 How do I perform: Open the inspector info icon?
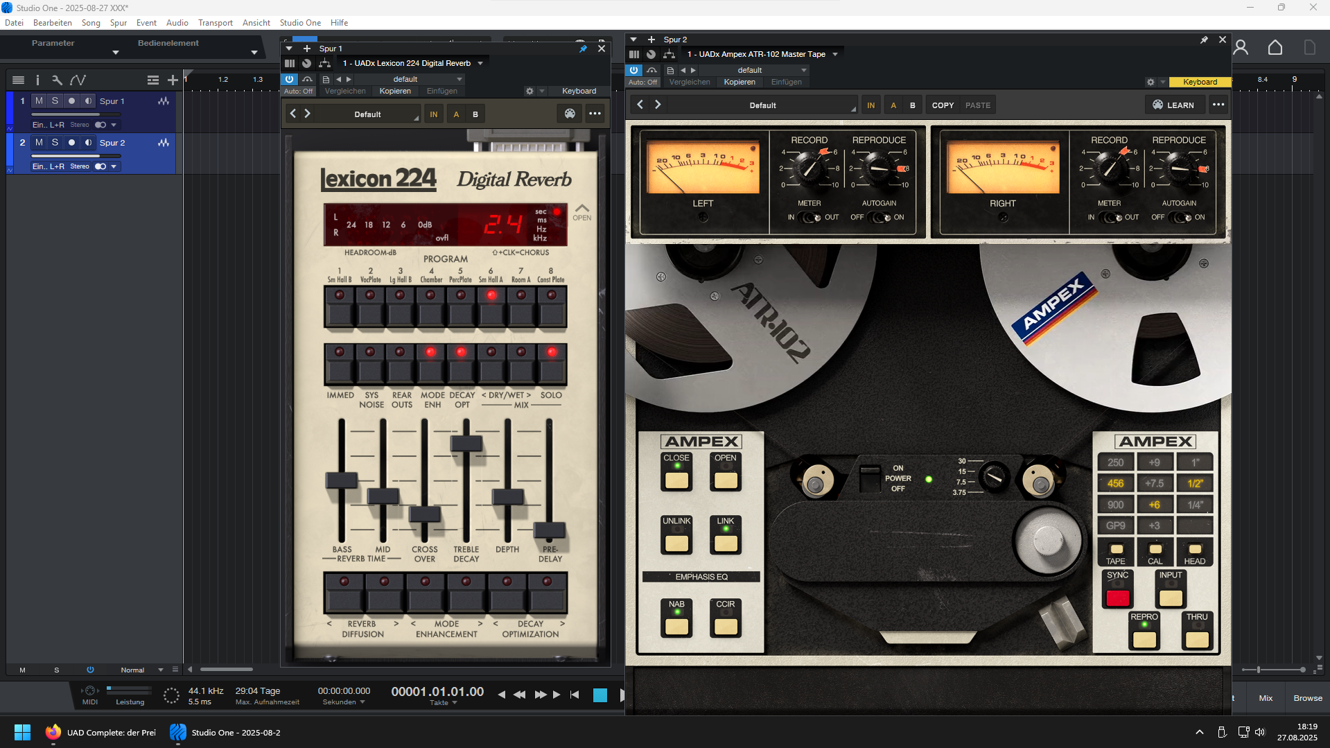point(37,80)
